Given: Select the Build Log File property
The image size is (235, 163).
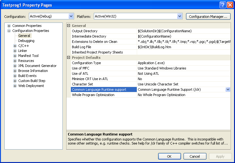Looking at the screenshot, I should [x=104, y=47].
